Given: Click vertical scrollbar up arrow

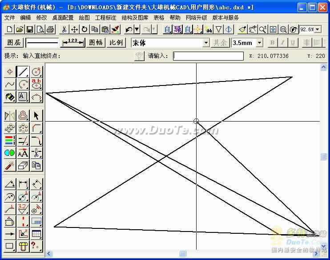Looking at the screenshot, I should point(323,67).
